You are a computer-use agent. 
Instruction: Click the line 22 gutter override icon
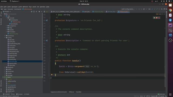point(47,40)
